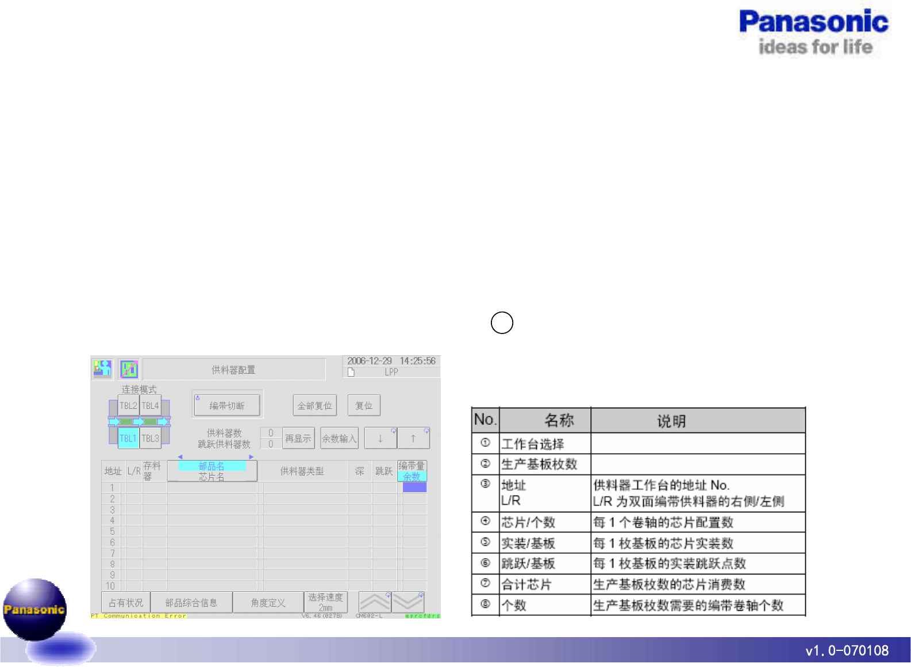The width and height of the screenshot is (911, 667).
Task: Click the 供料器类型 column header
Action: click(x=302, y=471)
